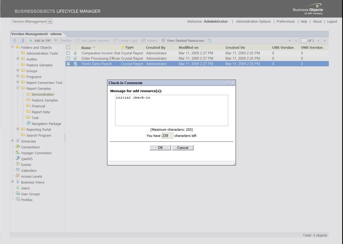Viewport: 343px width, 244px height.
Task: Open the Help link
Action: point(304,22)
